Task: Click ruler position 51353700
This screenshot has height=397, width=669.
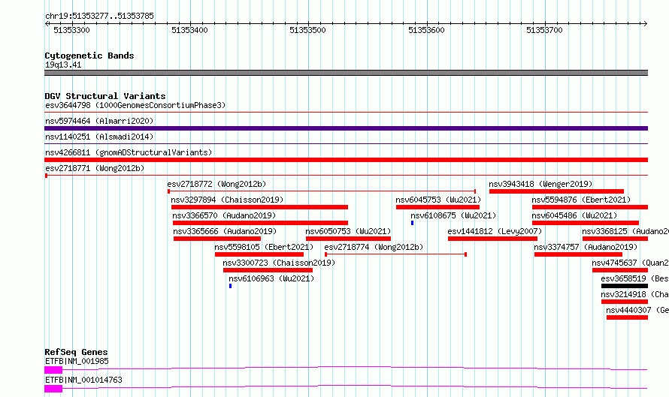Action: (x=544, y=30)
